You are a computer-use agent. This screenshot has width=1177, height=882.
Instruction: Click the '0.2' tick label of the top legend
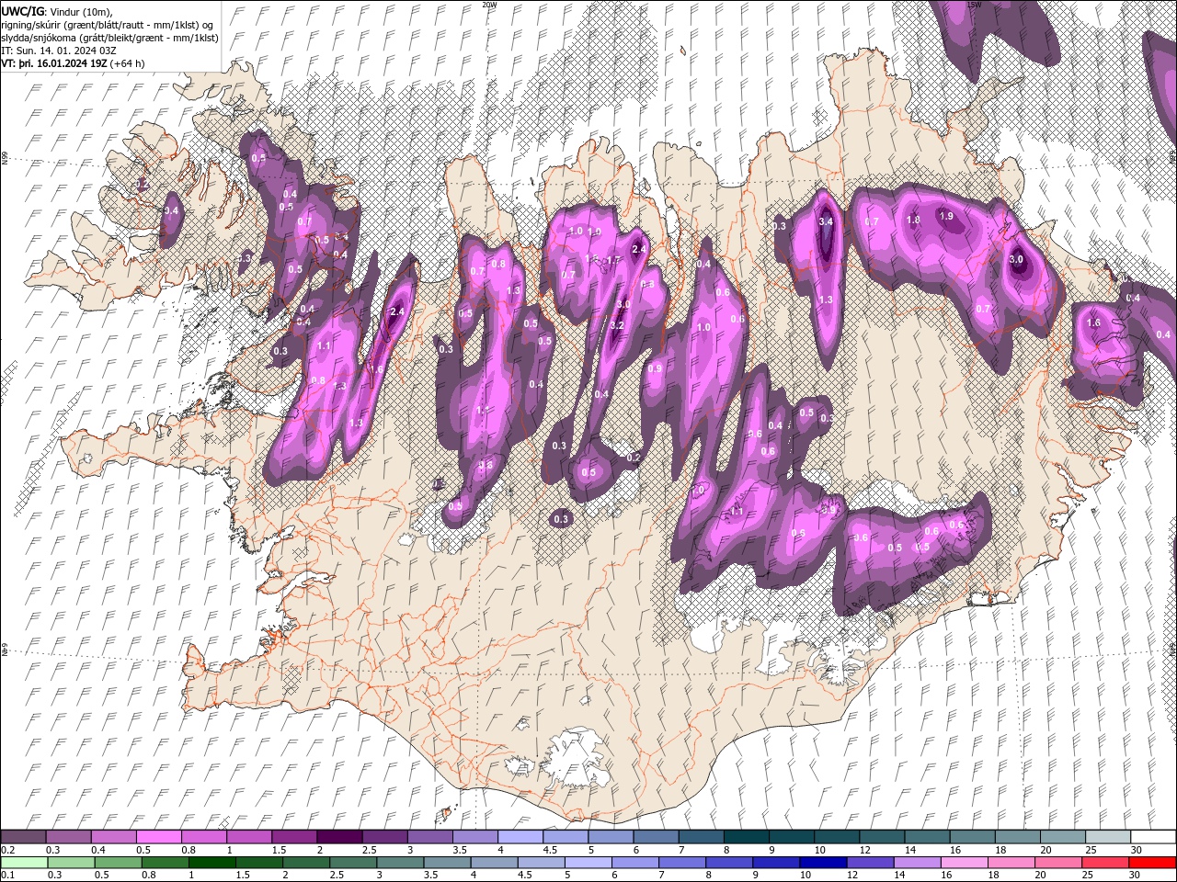(x=7, y=850)
